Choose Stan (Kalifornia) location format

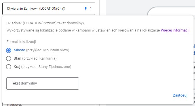point(9,58)
